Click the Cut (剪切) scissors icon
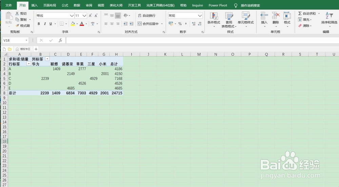The height and width of the screenshot is (187, 339). (17, 14)
